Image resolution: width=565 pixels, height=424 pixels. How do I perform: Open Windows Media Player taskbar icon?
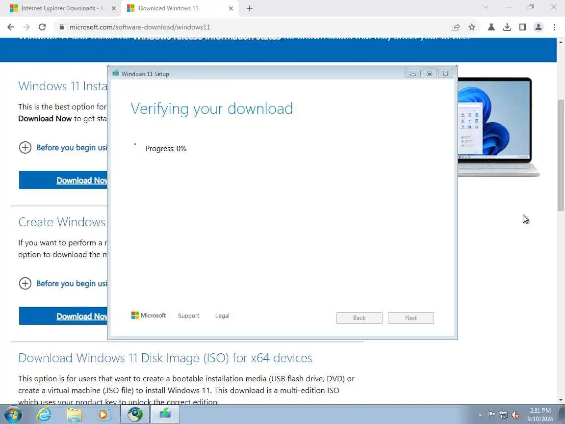coord(103,415)
